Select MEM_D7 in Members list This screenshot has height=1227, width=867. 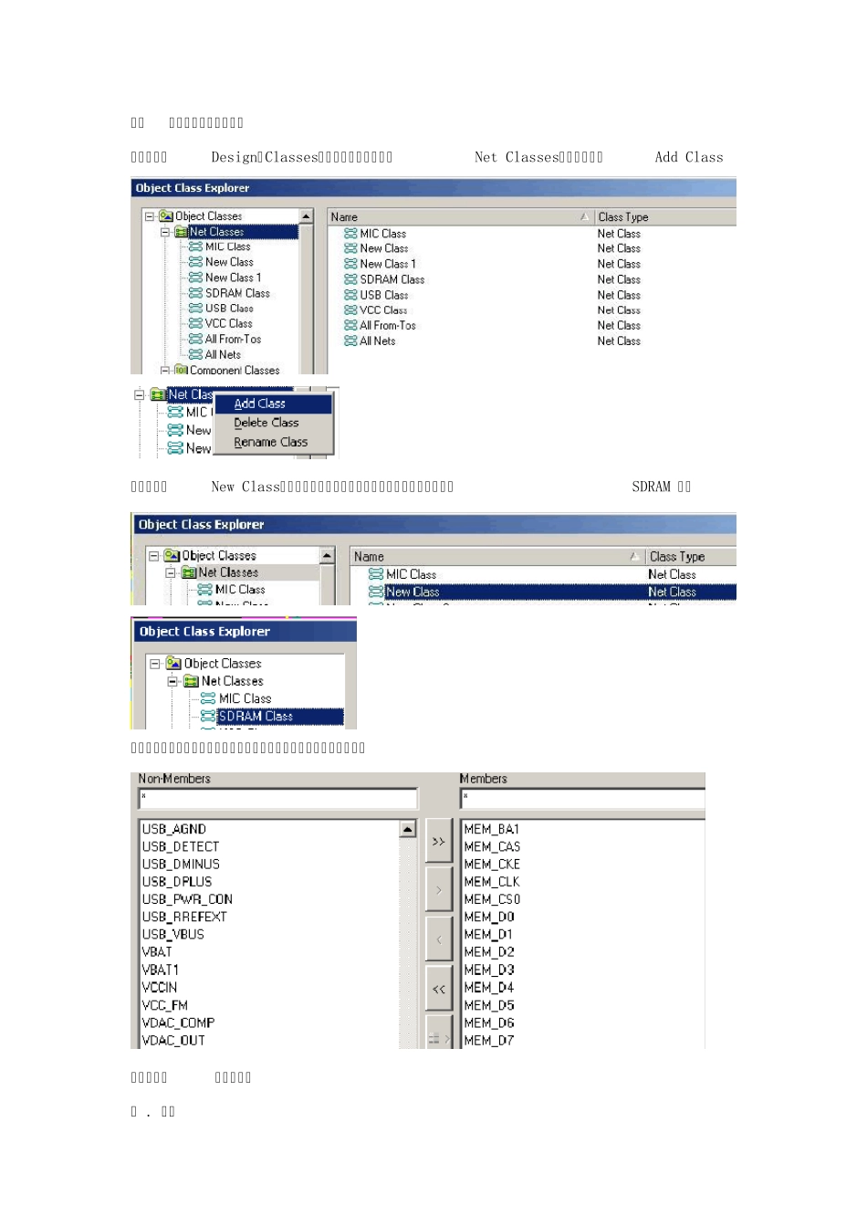[x=489, y=1040]
